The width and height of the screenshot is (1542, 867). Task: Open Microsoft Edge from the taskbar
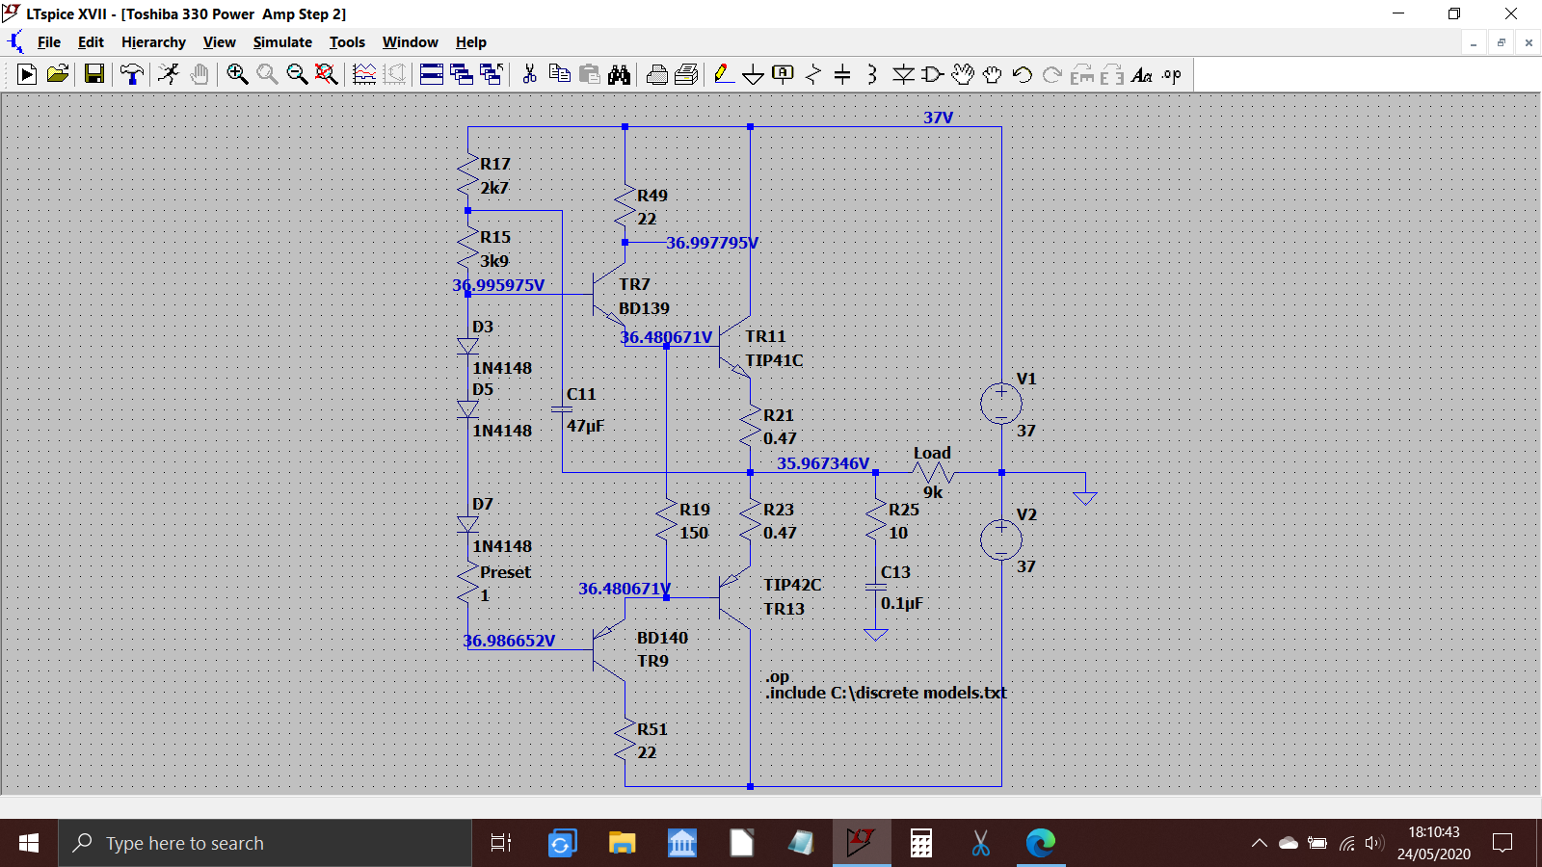click(x=1041, y=844)
